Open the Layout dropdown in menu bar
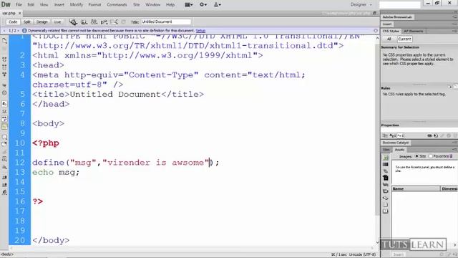458x258 pixels. [x=189, y=5]
